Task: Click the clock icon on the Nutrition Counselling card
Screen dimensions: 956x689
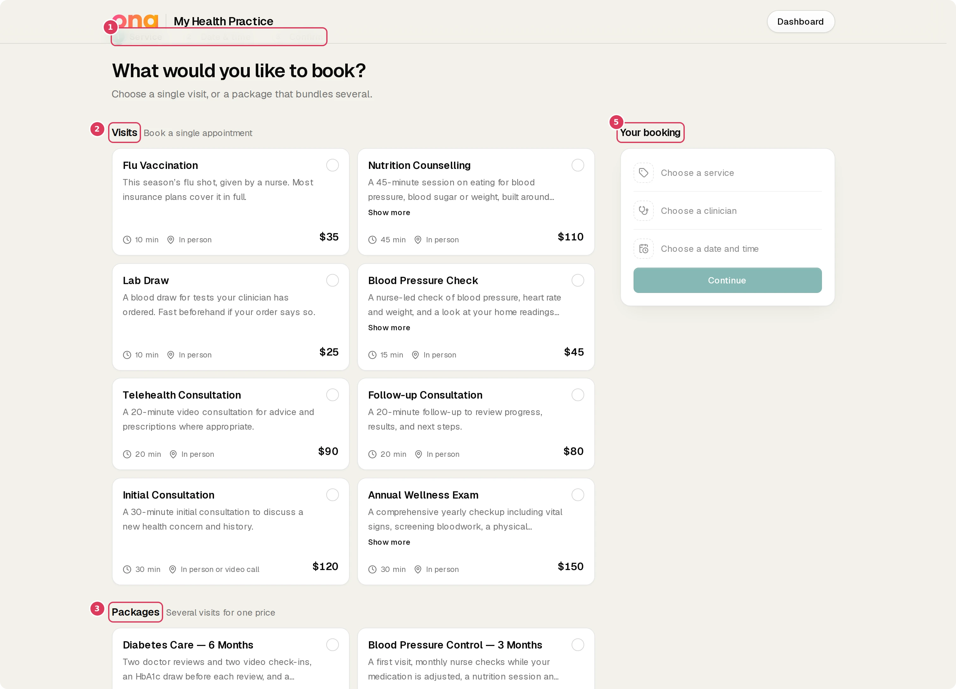Action: (372, 240)
